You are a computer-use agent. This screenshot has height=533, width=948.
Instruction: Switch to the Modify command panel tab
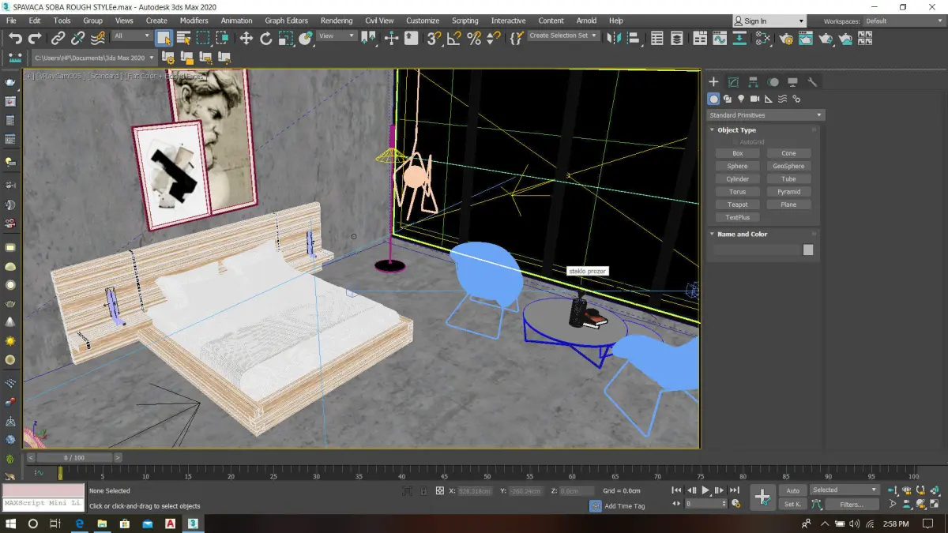pyautogui.click(x=733, y=81)
